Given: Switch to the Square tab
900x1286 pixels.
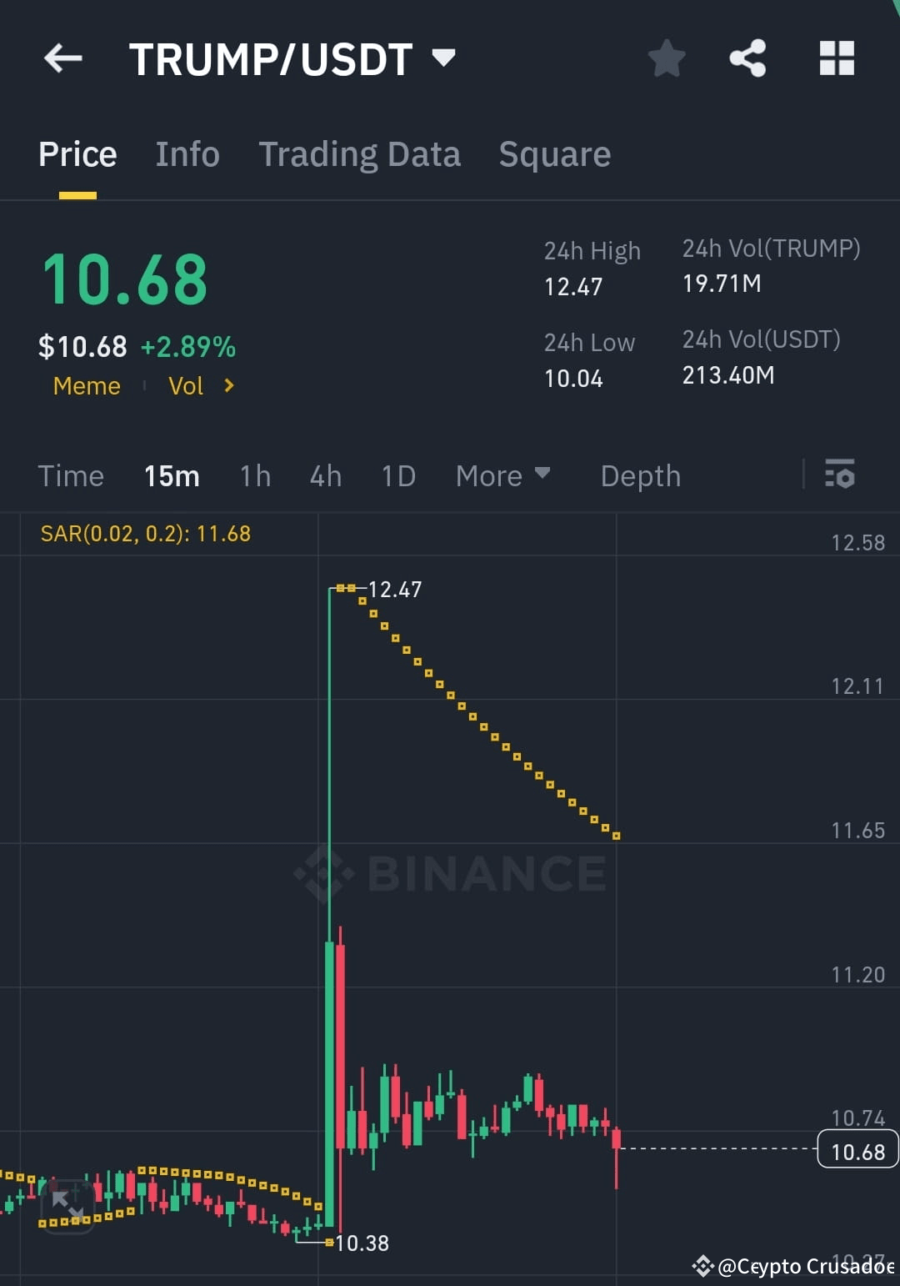Looking at the screenshot, I should click(x=554, y=154).
